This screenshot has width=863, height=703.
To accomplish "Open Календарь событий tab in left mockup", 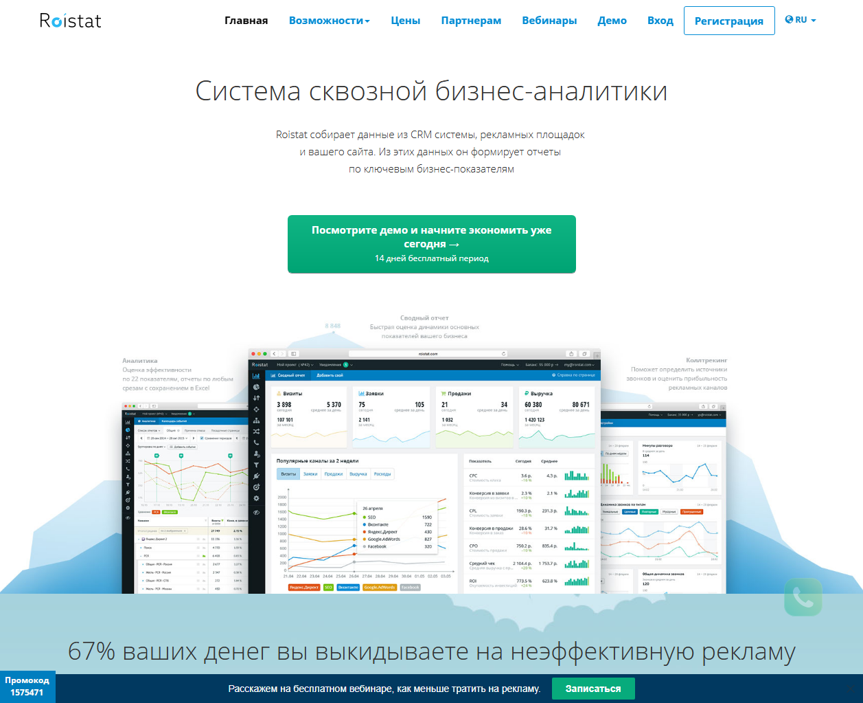I will [174, 421].
